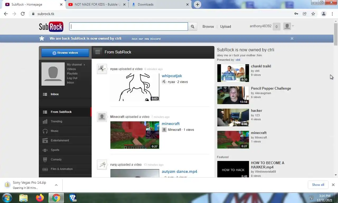The image size is (338, 203).
Task: Click the feed list icon beside From SubRock
Action: click(98, 52)
